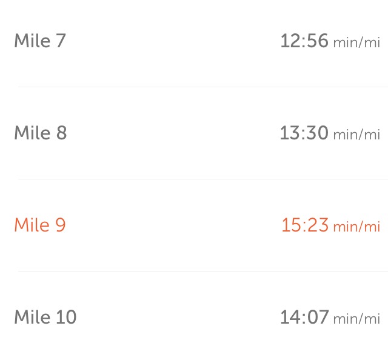Select the orange Mile 9 label
Screen dimensions: 388x360
[40, 225]
